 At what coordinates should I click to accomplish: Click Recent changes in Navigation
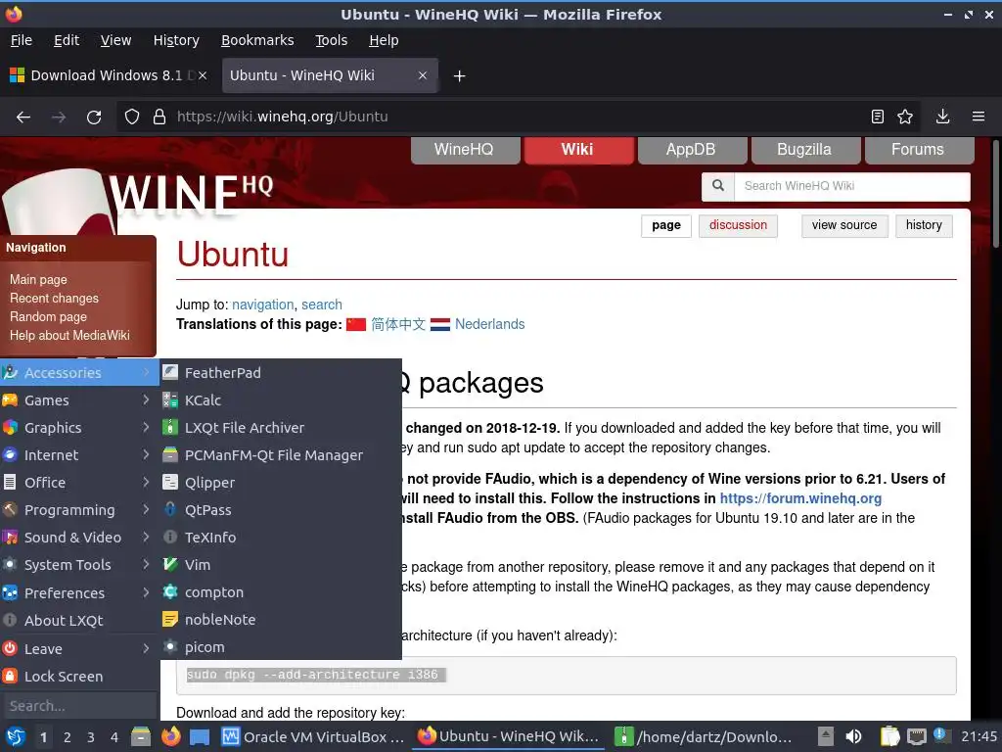(55, 298)
